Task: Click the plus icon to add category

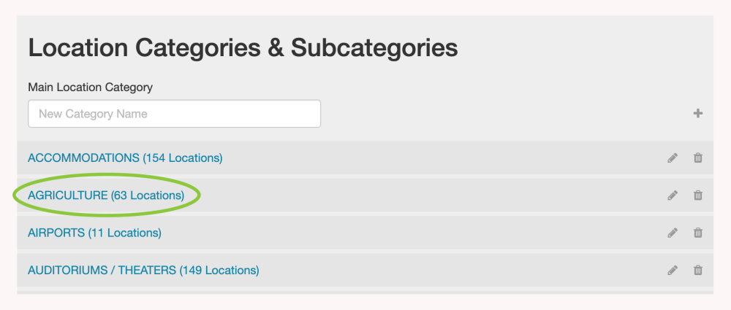Action: click(x=698, y=114)
